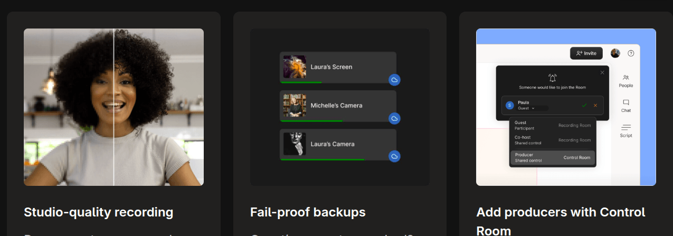The image size is (673, 236).
Task: Open the People panel icon
Action: pos(626,78)
